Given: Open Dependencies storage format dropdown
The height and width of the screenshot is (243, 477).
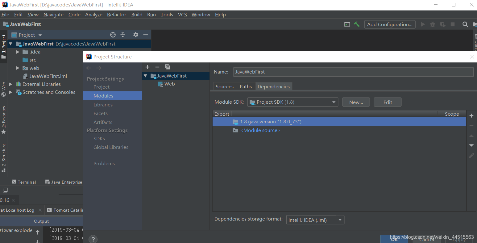Looking at the screenshot, I should coord(315,220).
